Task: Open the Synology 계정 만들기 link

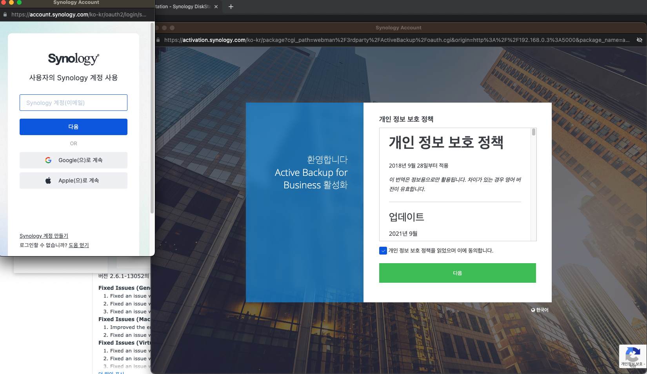Action: tap(44, 236)
